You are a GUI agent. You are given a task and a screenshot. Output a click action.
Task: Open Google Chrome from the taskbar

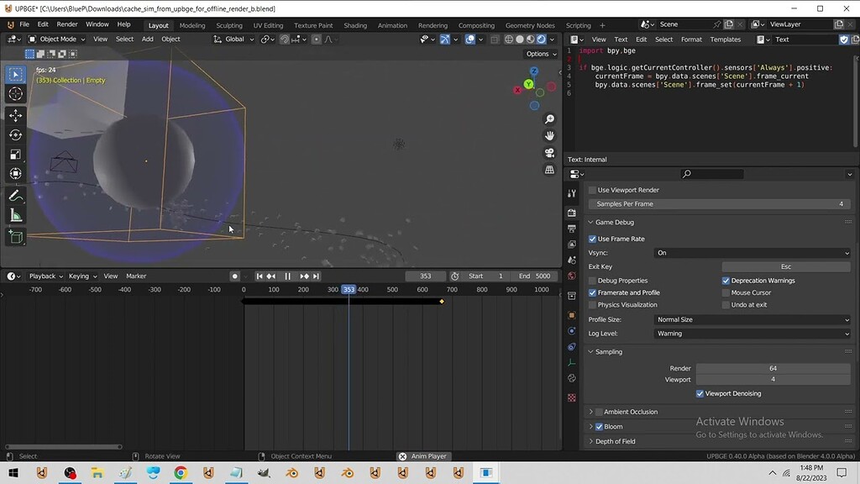click(x=180, y=472)
